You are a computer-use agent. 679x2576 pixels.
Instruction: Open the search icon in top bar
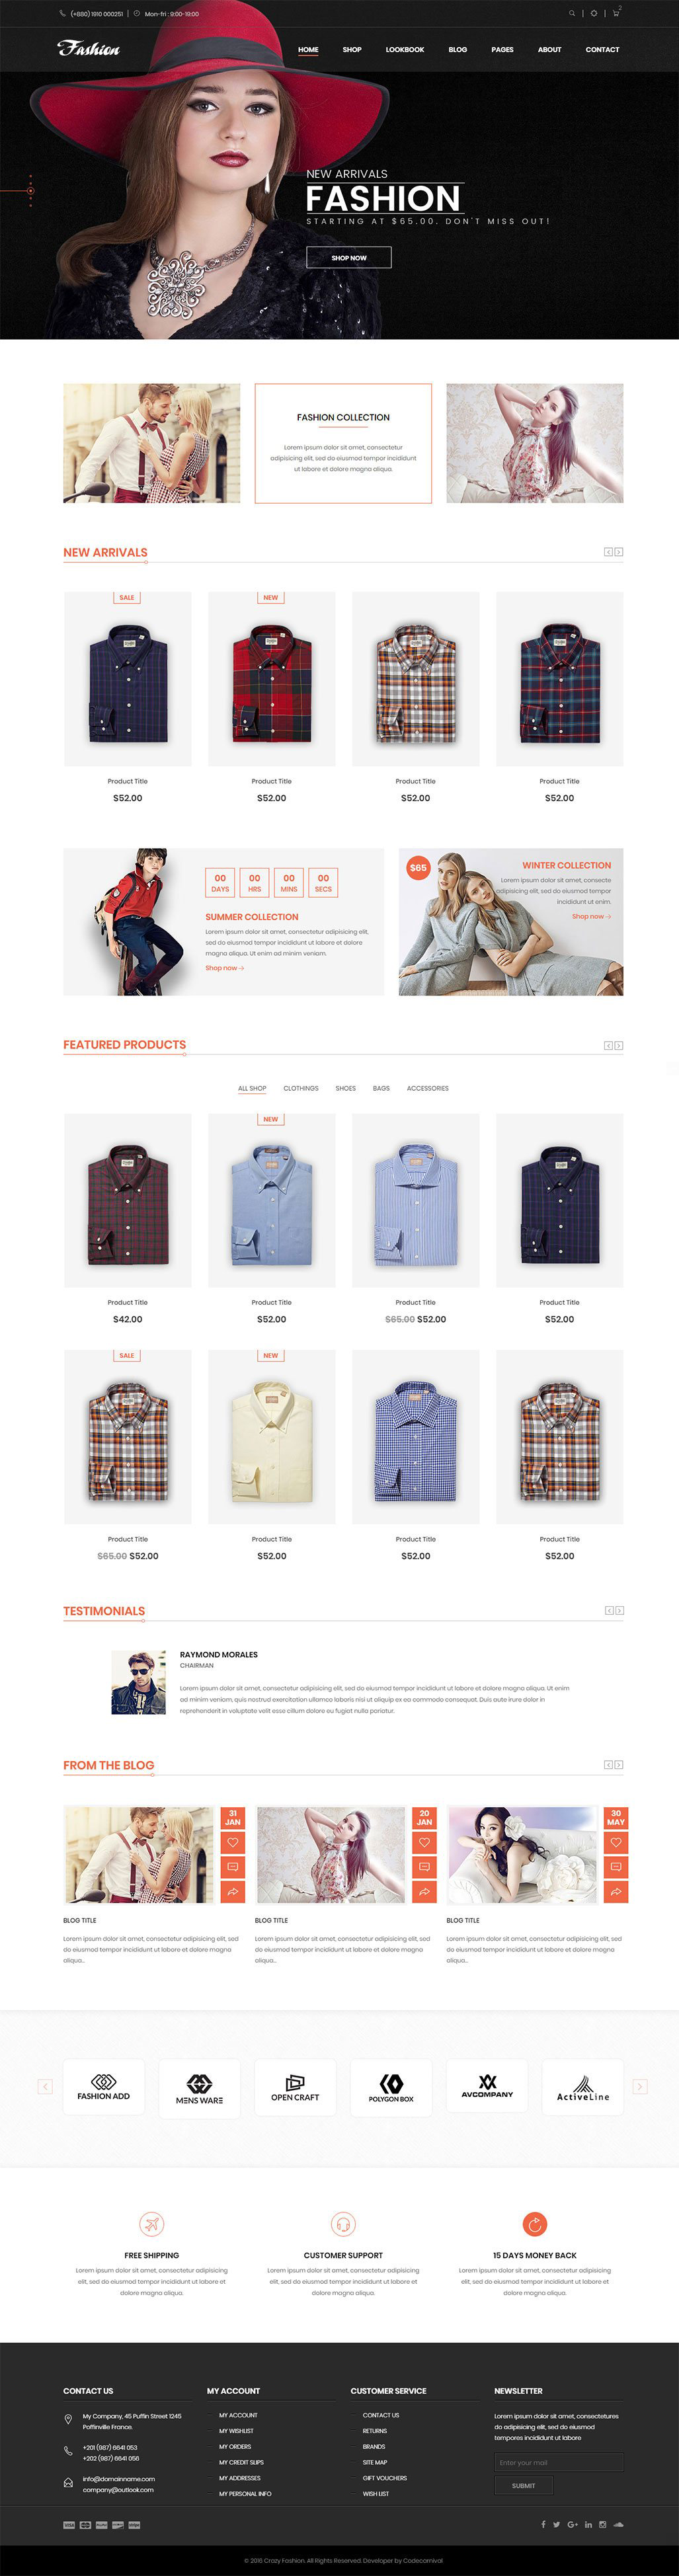tap(572, 14)
